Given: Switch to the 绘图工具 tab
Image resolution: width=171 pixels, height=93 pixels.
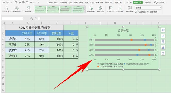Looking at the screenshot, I should click(x=118, y=2).
